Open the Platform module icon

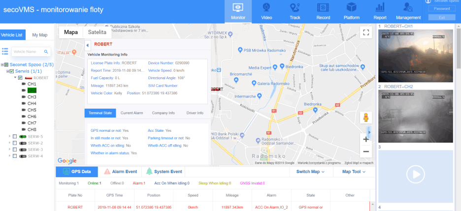point(352,7)
